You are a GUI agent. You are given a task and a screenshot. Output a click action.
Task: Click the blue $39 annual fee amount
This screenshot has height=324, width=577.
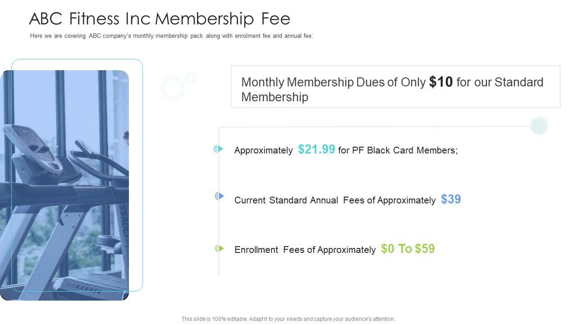tap(451, 199)
